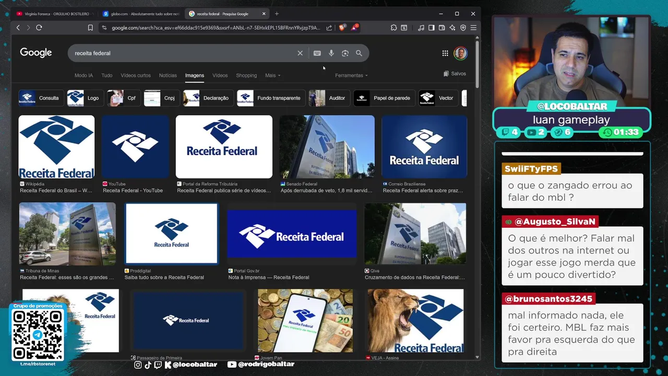668x376 pixels.
Task: Switch to the Virginia Fonseca YouTube tab
Action: (x=54, y=14)
